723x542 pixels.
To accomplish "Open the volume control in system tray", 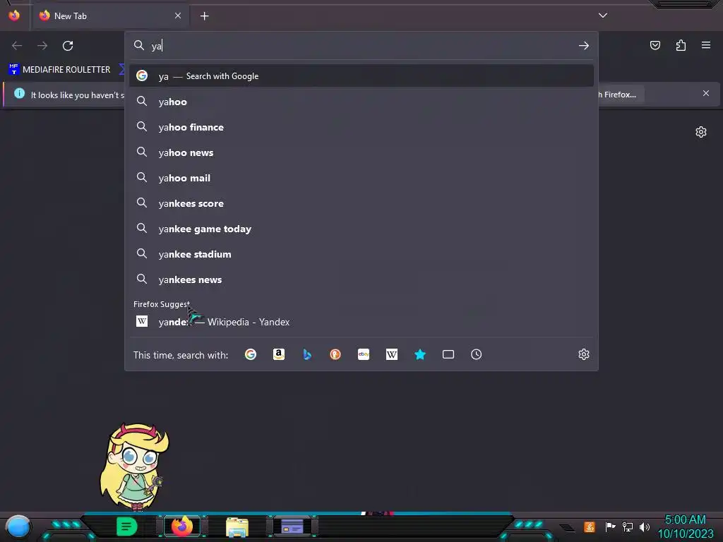I will (645, 526).
